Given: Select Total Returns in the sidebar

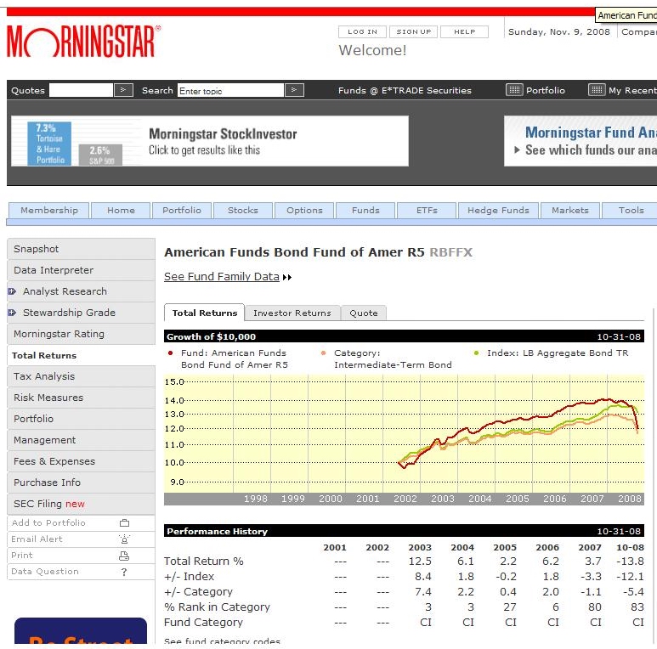Looking at the screenshot, I should [82, 355].
